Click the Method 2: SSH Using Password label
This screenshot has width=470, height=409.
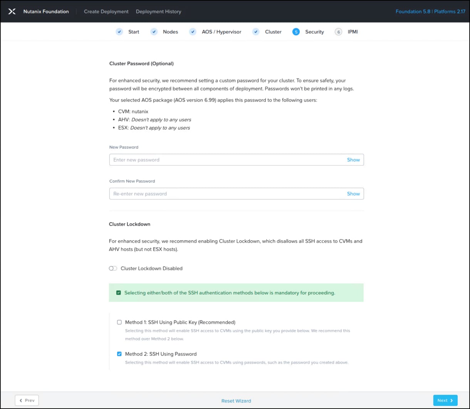[161, 354]
